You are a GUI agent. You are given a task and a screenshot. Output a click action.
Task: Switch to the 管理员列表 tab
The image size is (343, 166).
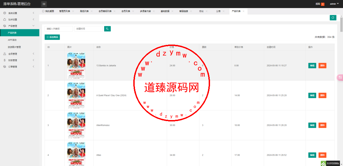pos(65,11)
